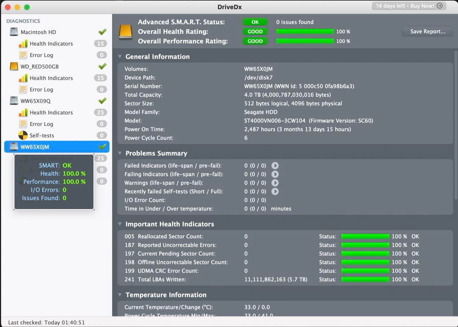Show details for Failed Indicators arrow
The width and height of the screenshot is (458, 327).
click(275, 166)
